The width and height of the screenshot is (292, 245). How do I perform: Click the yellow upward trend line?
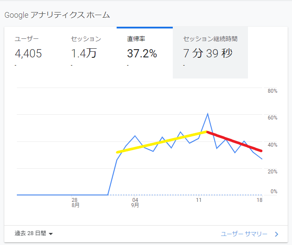point(162,142)
